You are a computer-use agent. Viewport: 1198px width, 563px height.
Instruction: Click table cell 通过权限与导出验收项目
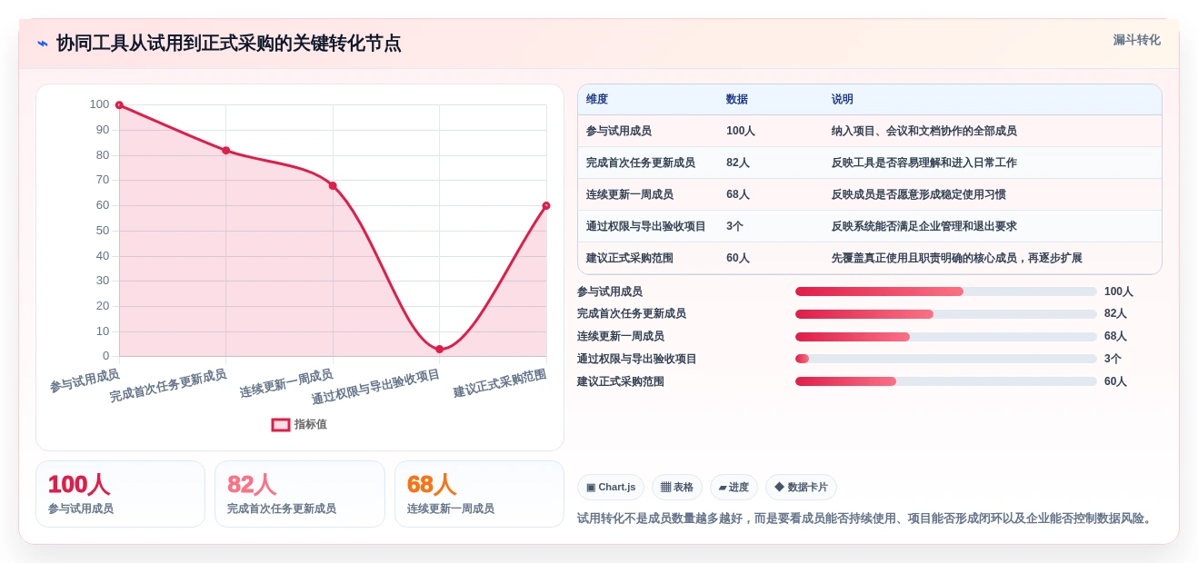tap(646, 226)
